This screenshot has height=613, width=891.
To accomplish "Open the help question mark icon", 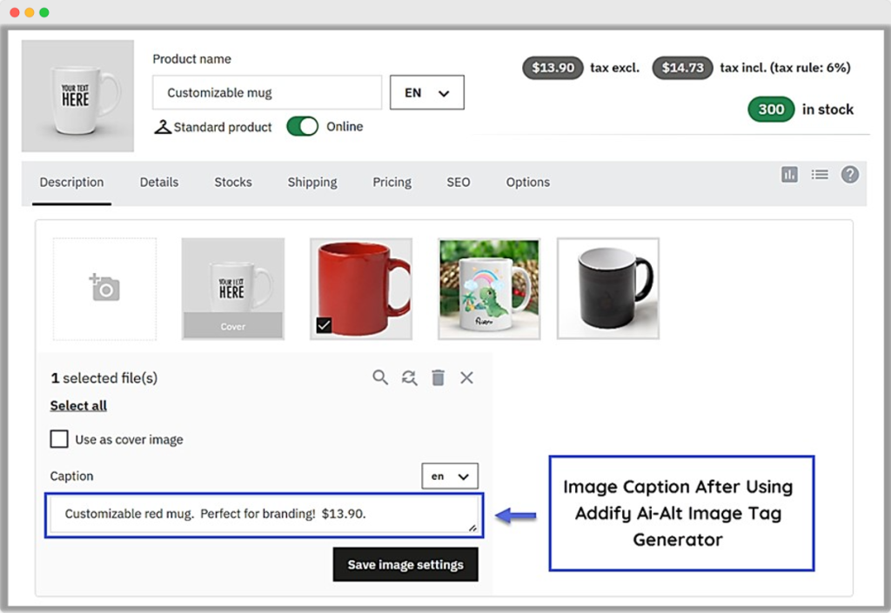I will [850, 174].
